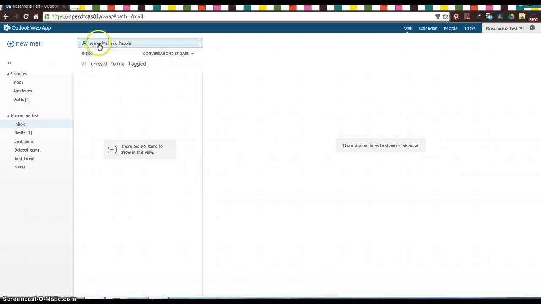Switch to Mail in top navigation

pyautogui.click(x=408, y=28)
